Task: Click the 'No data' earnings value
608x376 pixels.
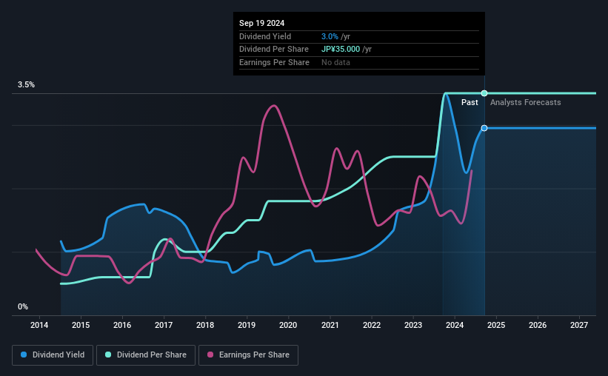Action: tap(335, 62)
